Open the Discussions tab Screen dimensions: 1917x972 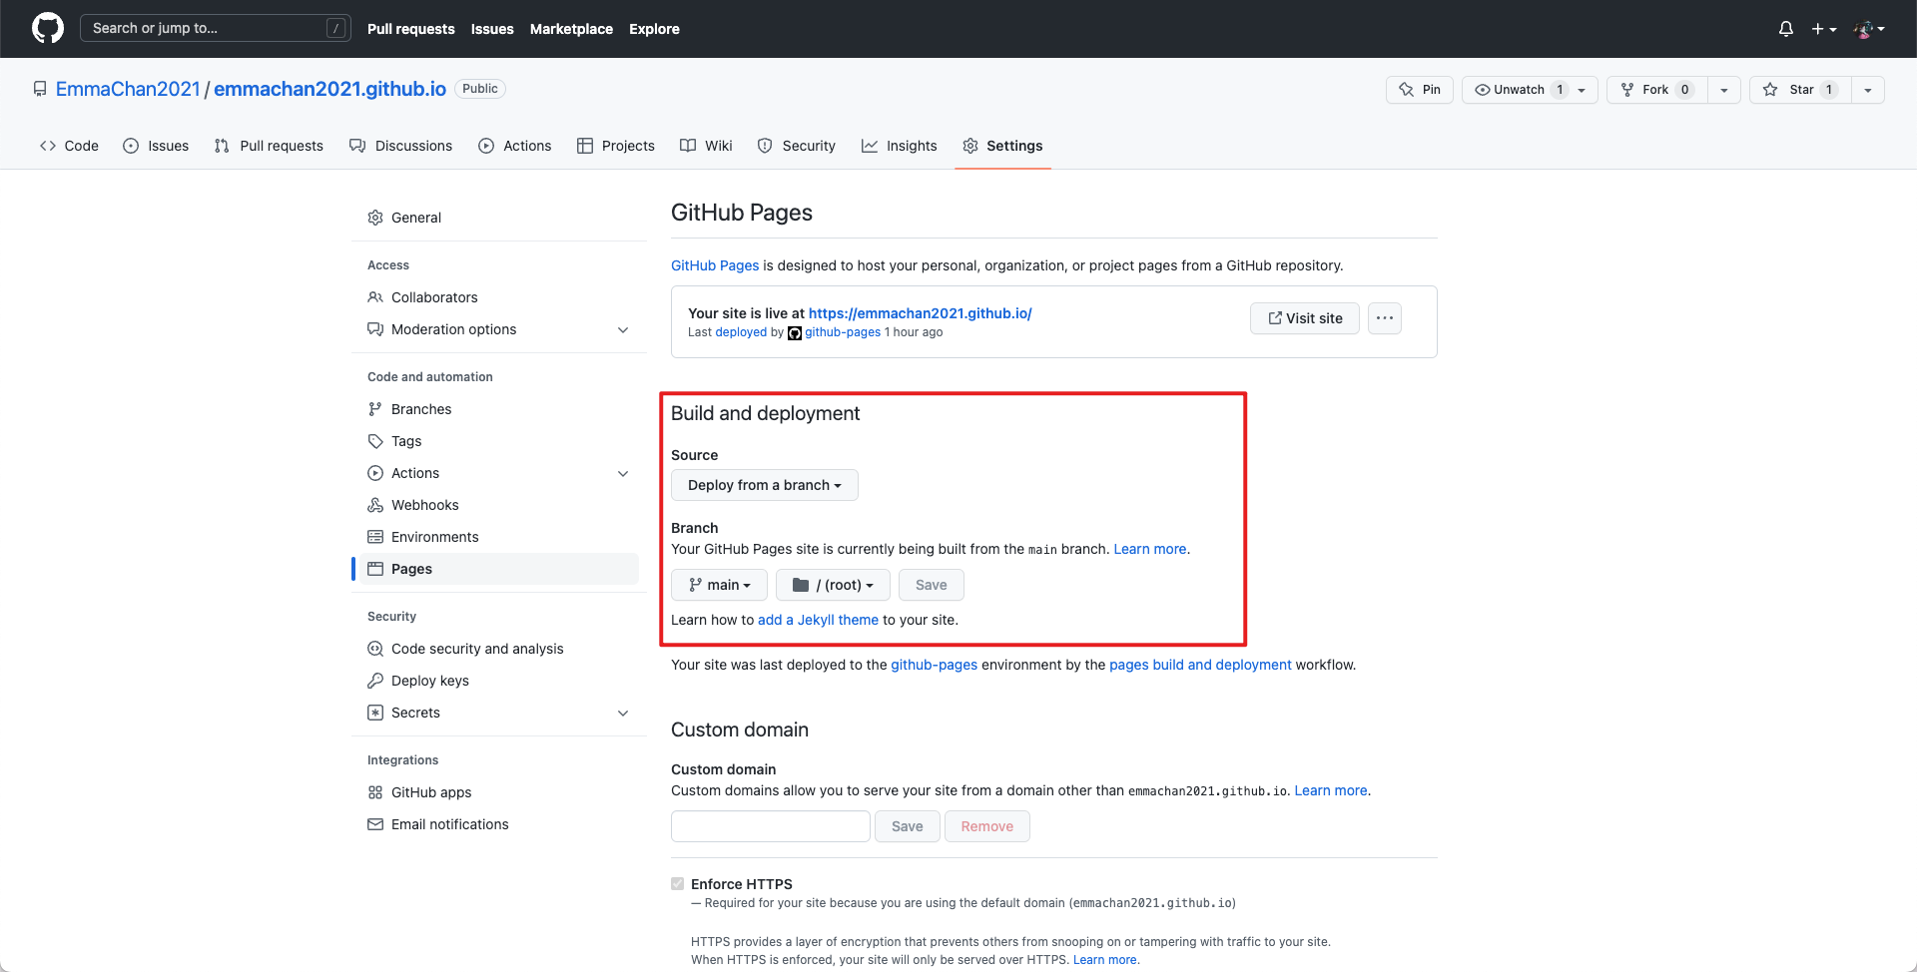tap(400, 146)
